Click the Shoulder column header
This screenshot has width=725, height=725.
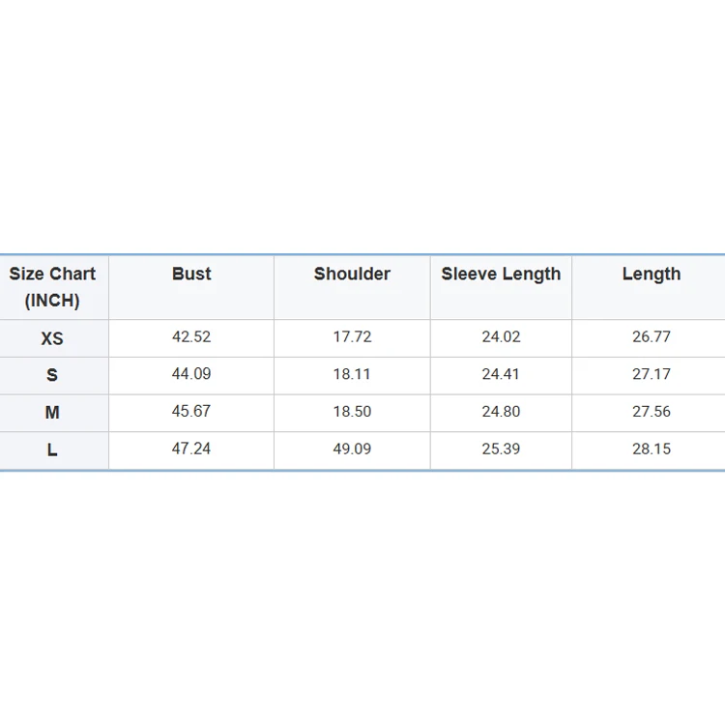click(x=352, y=275)
